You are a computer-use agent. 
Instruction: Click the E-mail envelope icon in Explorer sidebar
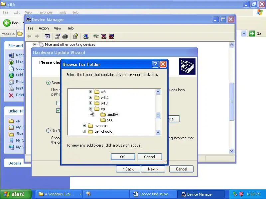(x=11, y=82)
